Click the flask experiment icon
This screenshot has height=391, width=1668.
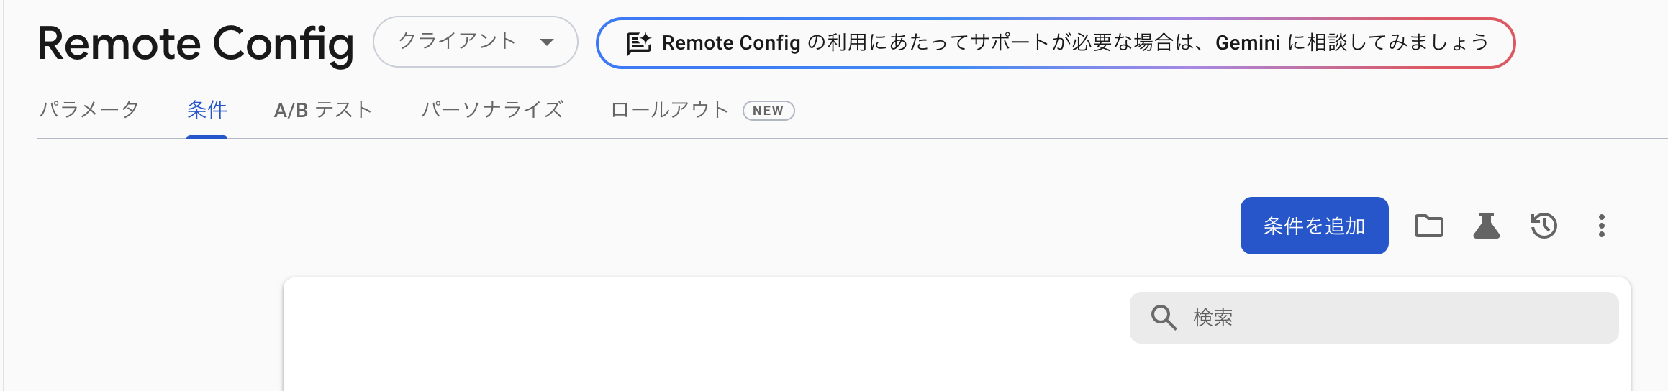pyautogui.click(x=1486, y=226)
